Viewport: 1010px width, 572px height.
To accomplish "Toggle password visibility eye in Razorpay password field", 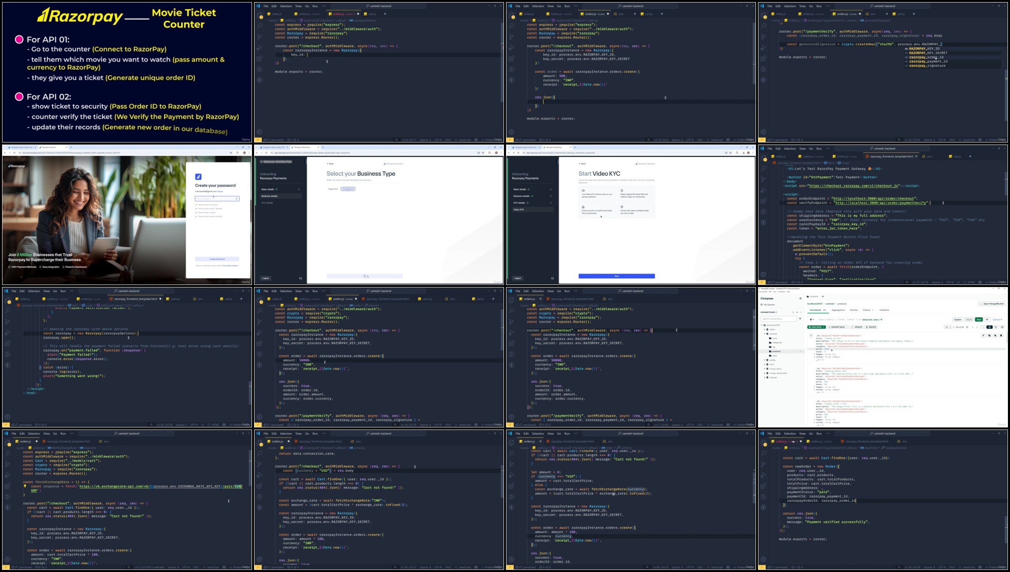I will click(237, 199).
